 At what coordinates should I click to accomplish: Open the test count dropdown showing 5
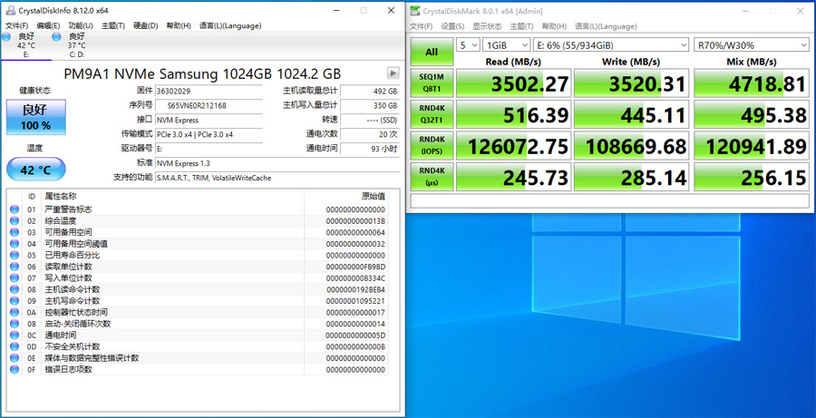(468, 45)
